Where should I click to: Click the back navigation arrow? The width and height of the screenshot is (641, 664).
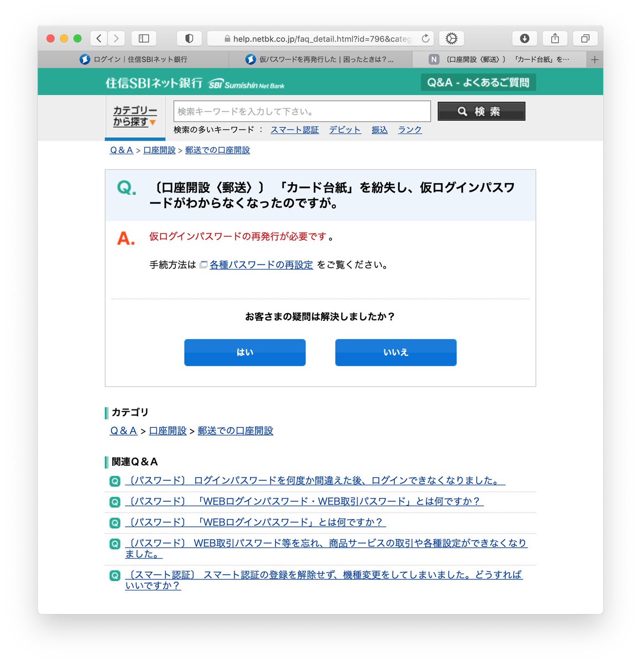click(x=98, y=38)
